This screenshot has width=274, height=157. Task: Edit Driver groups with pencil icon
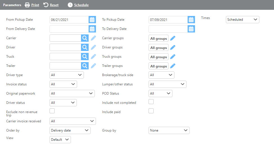click(x=173, y=48)
